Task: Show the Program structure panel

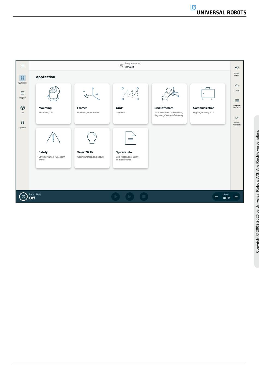Action: [237, 103]
